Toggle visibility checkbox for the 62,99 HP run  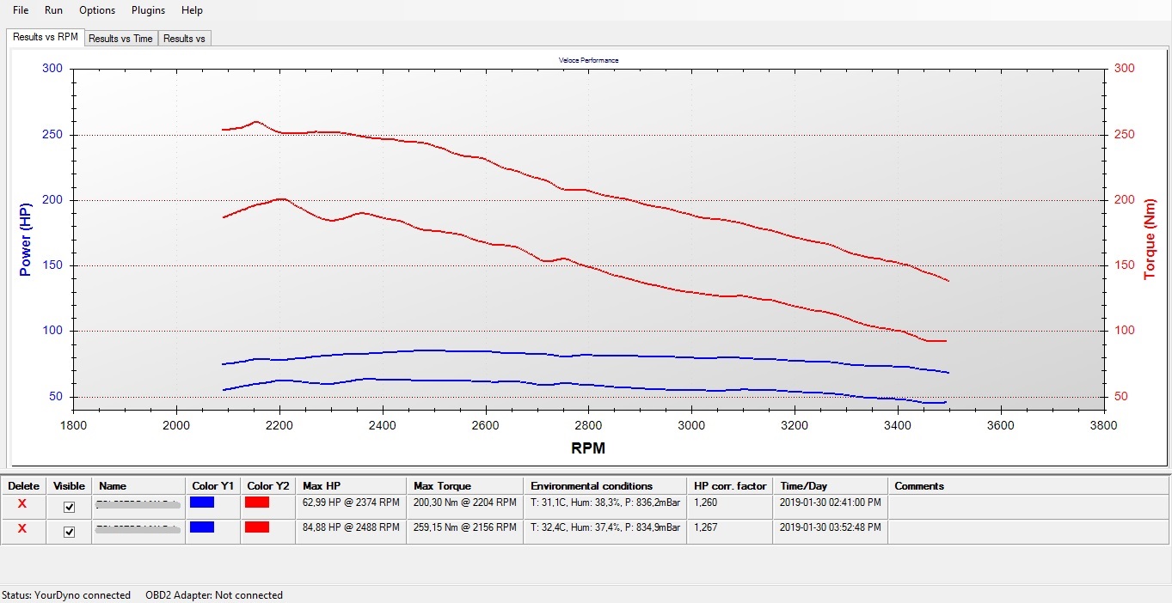pyautogui.click(x=70, y=507)
